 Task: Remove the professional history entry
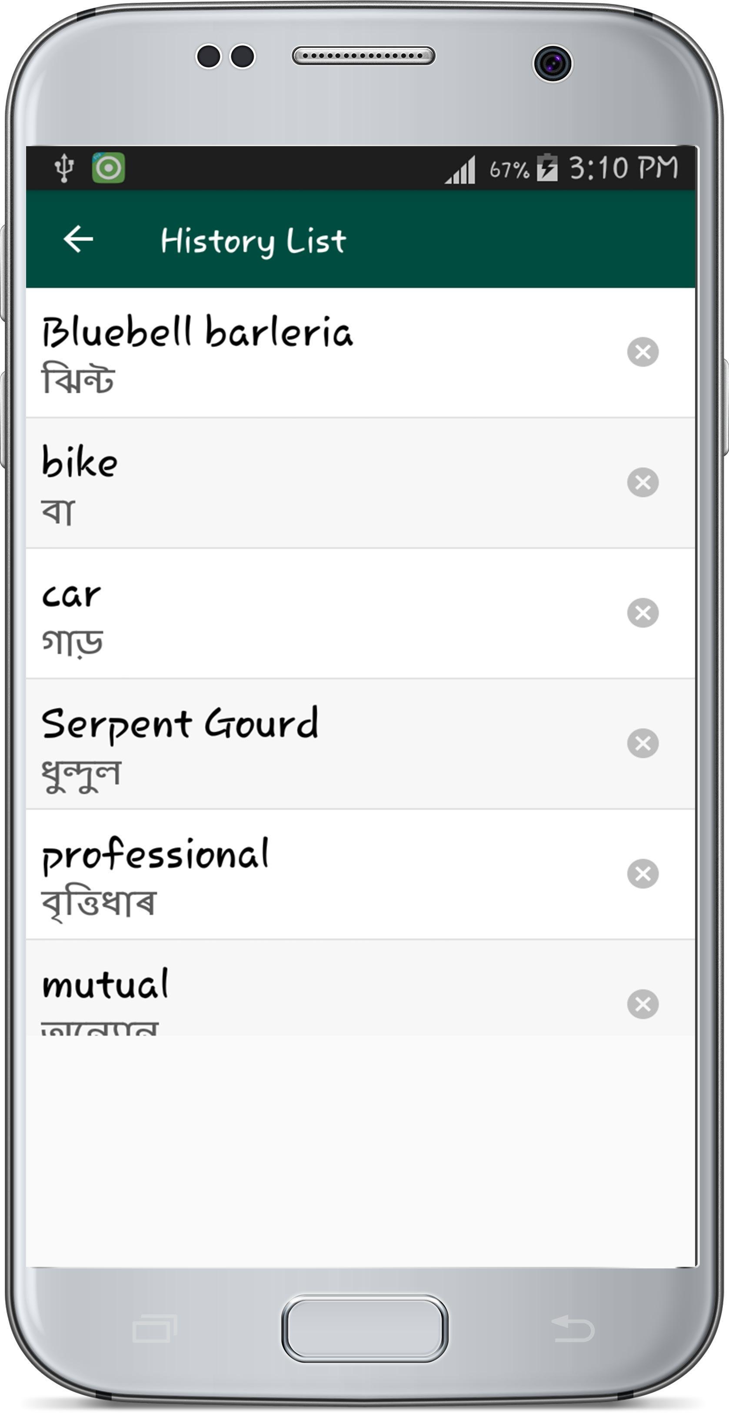[x=642, y=873]
